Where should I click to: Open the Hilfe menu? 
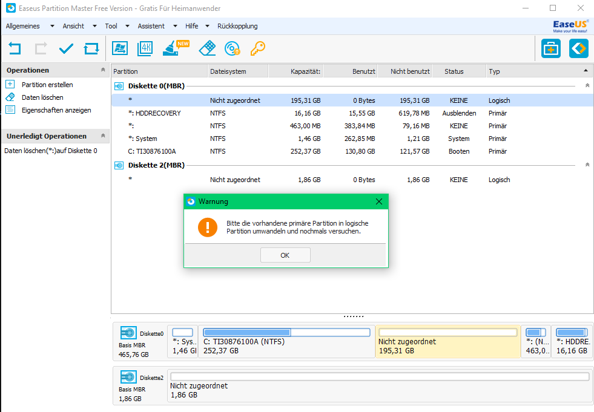[x=192, y=26]
